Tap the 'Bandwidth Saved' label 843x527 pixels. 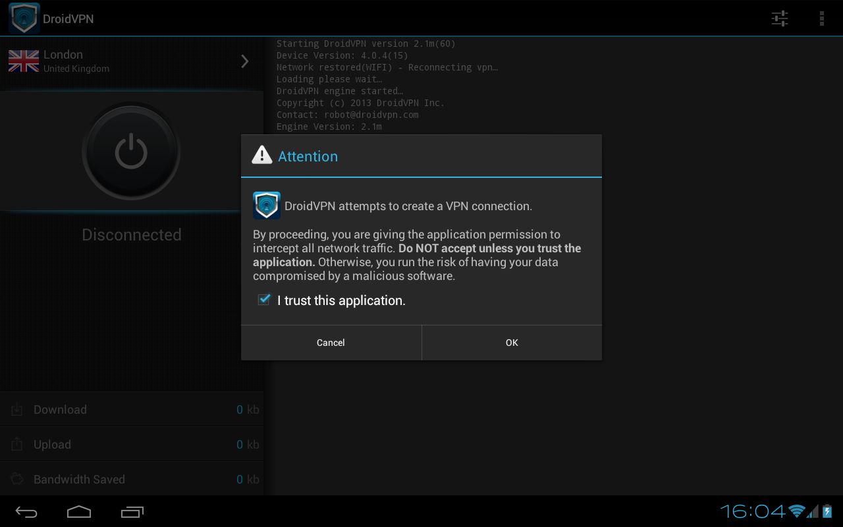79,480
